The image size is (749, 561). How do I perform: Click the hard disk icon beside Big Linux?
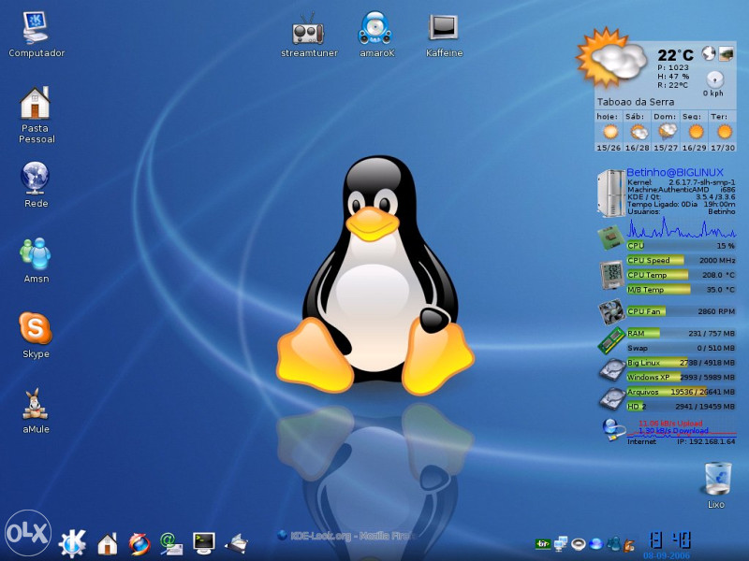click(612, 369)
